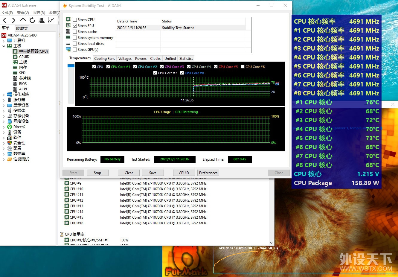This screenshot has height=277, width=398.
Task: Click the DirectX Xbox icon item
Action: tap(10, 127)
